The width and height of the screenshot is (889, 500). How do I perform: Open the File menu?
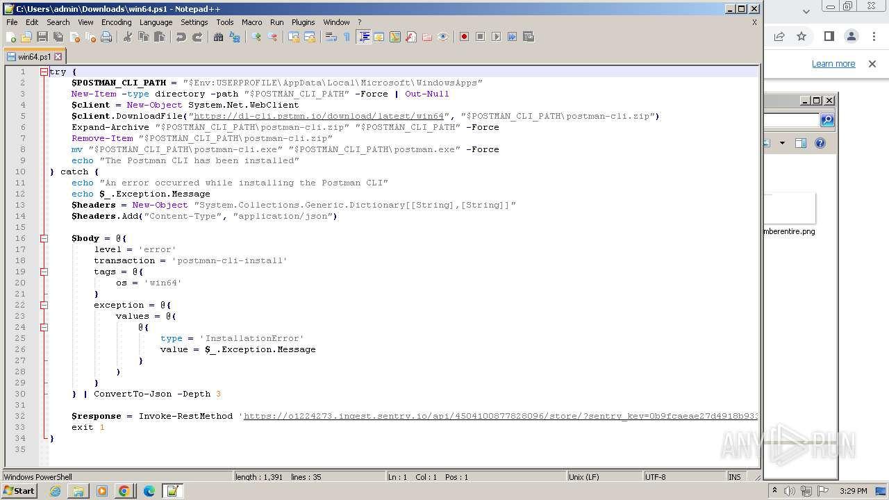coord(12,22)
